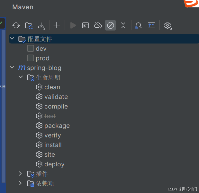
Task: Click the prod profile name
Action: 42,58
